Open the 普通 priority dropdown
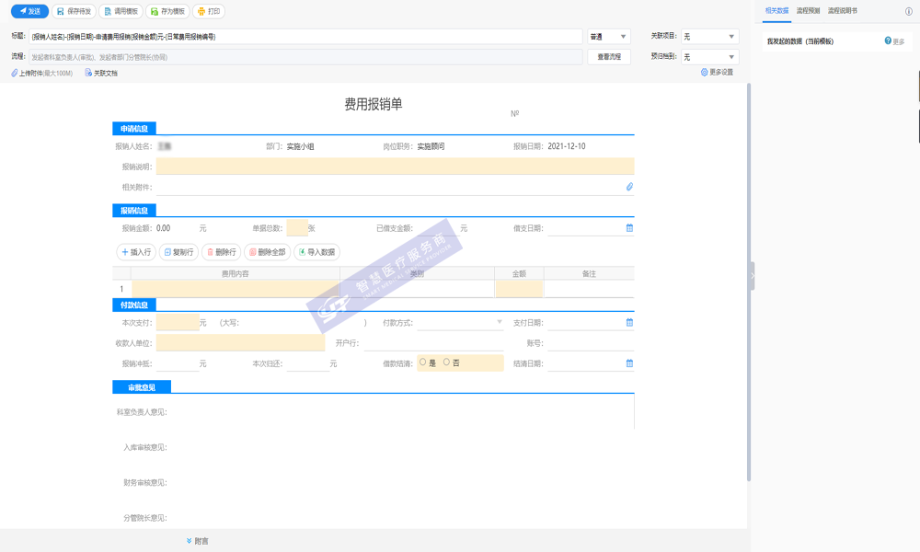Image resolution: width=920 pixels, height=552 pixels. coord(608,37)
